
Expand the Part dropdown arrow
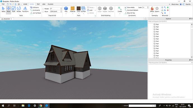click(x=66, y=13)
